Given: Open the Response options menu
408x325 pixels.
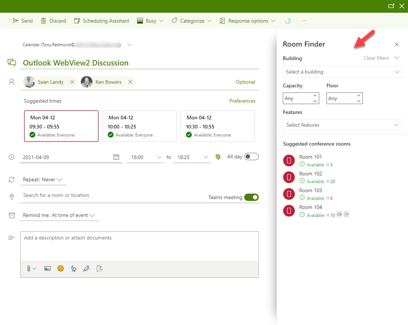Looking at the screenshot, I should coord(247,21).
